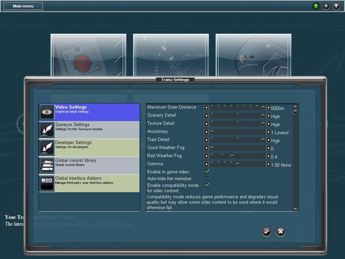Click the Scenery Detail slider handle
The height and width of the screenshot is (259, 345).
263,116
